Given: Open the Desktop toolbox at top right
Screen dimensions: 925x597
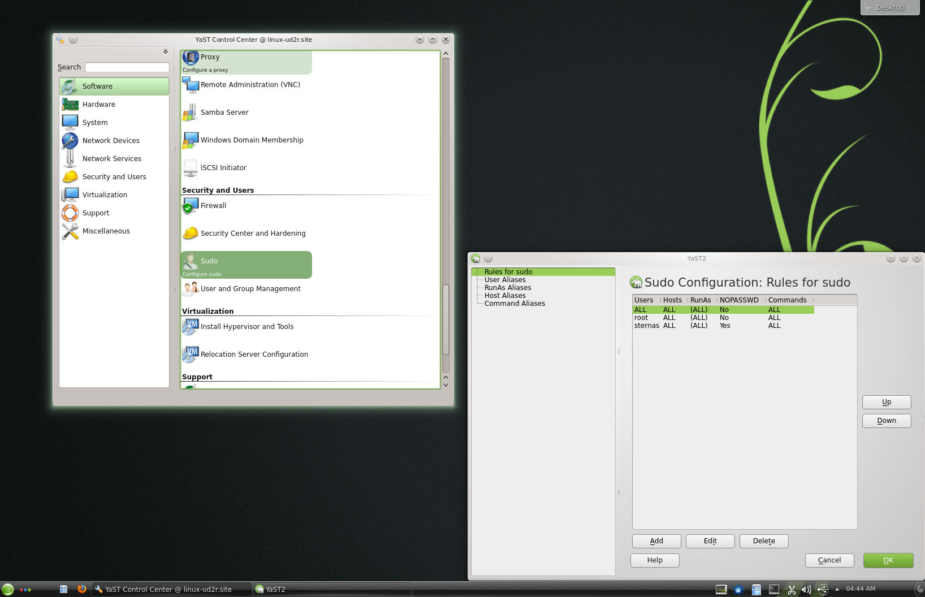Looking at the screenshot, I should 889,7.
